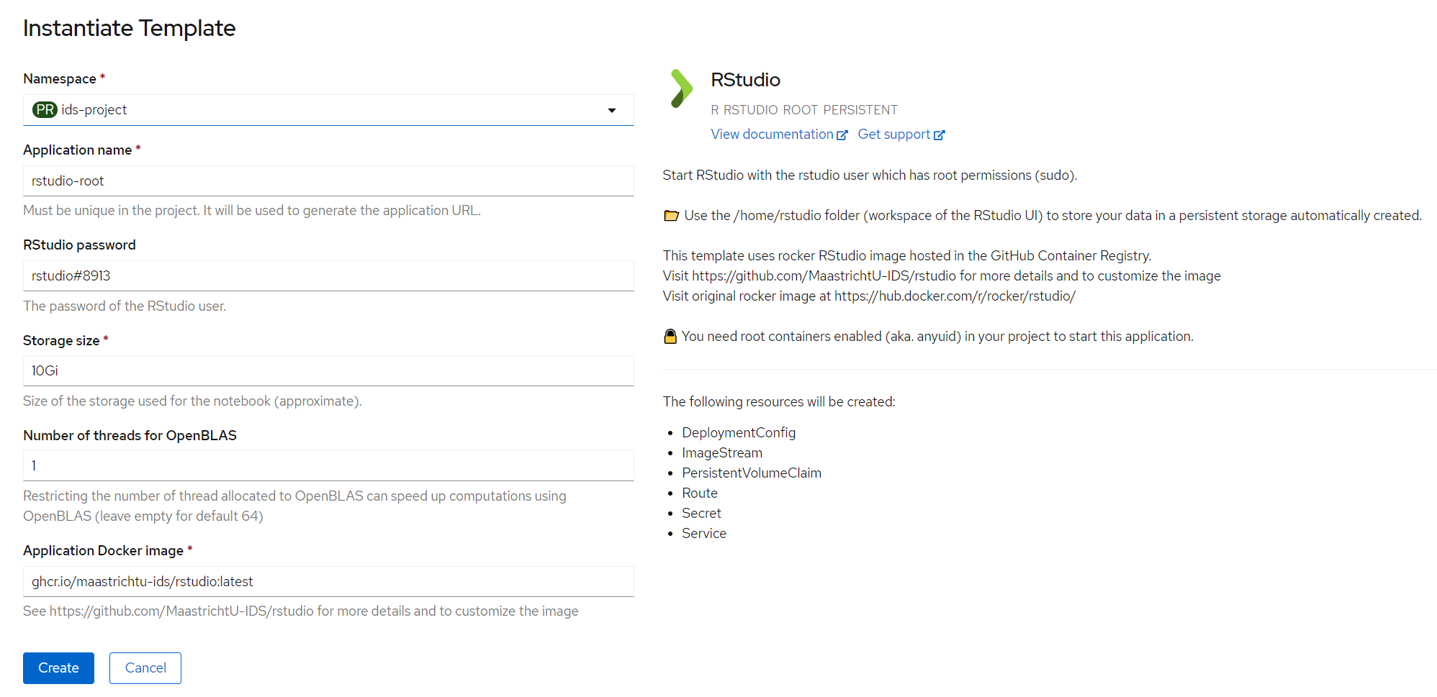Select the ids-project namespace field
Image resolution: width=1437 pixels, height=697 pixels.
[328, 110]
